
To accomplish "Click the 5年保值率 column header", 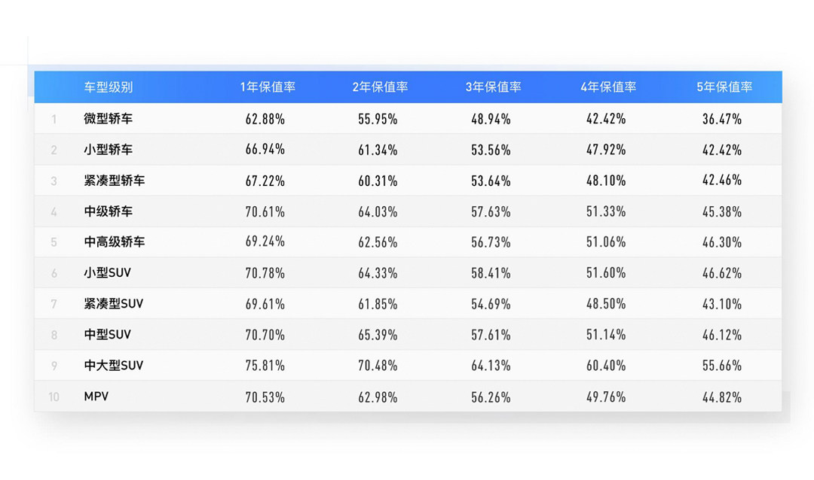I will point(724,87).
